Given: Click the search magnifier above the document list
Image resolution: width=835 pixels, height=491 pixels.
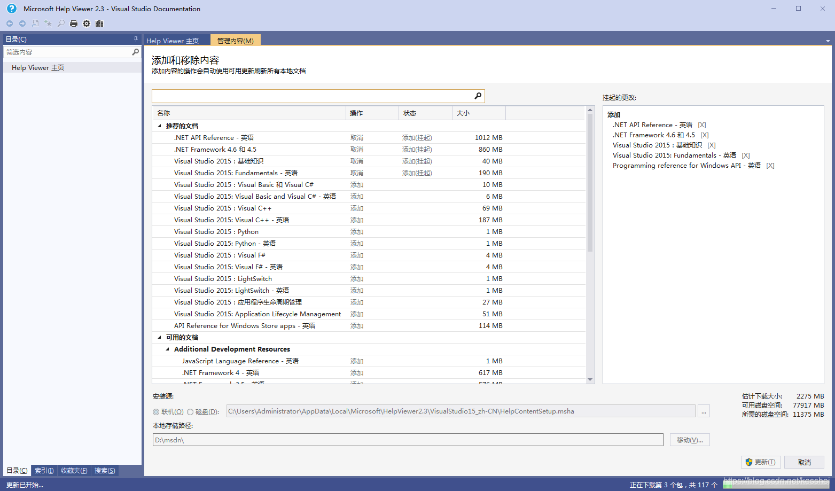Looking at the screenshot, I should (478, 96).
